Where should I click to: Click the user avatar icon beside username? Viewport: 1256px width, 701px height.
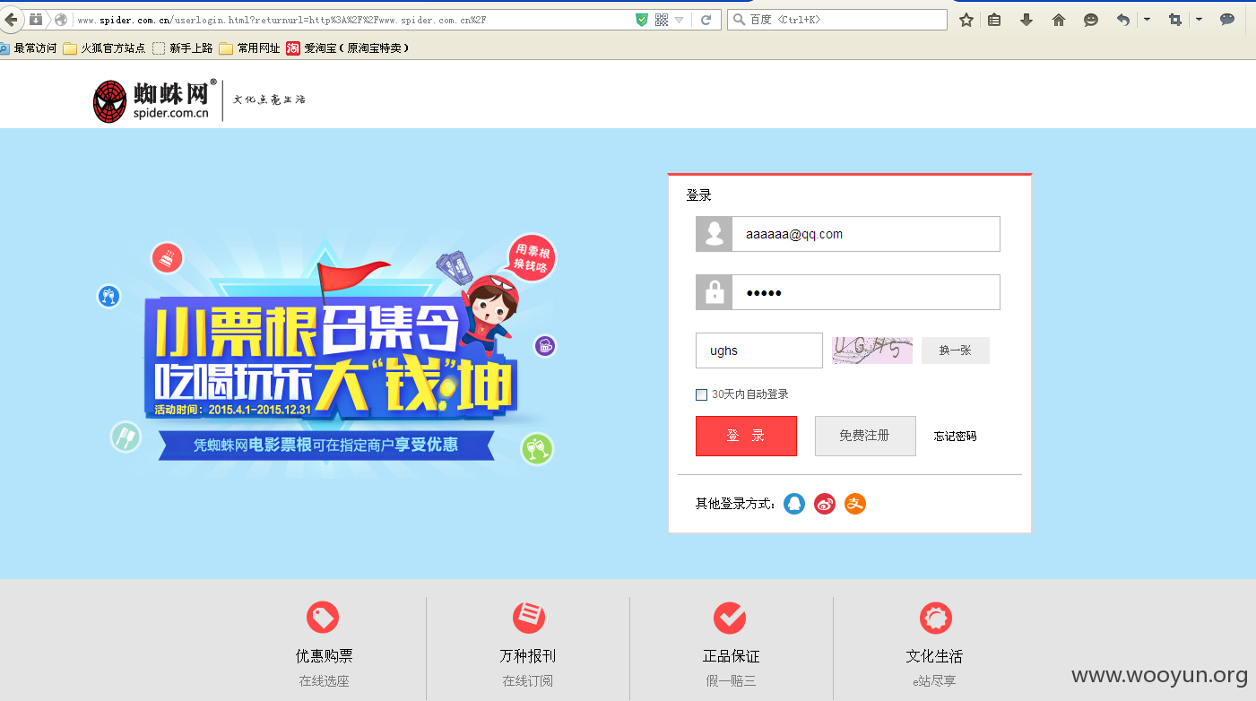(x=715, y=234)
